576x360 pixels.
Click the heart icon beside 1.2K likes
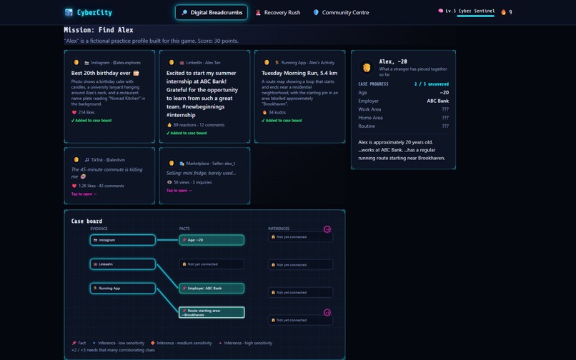coord(74,186)
